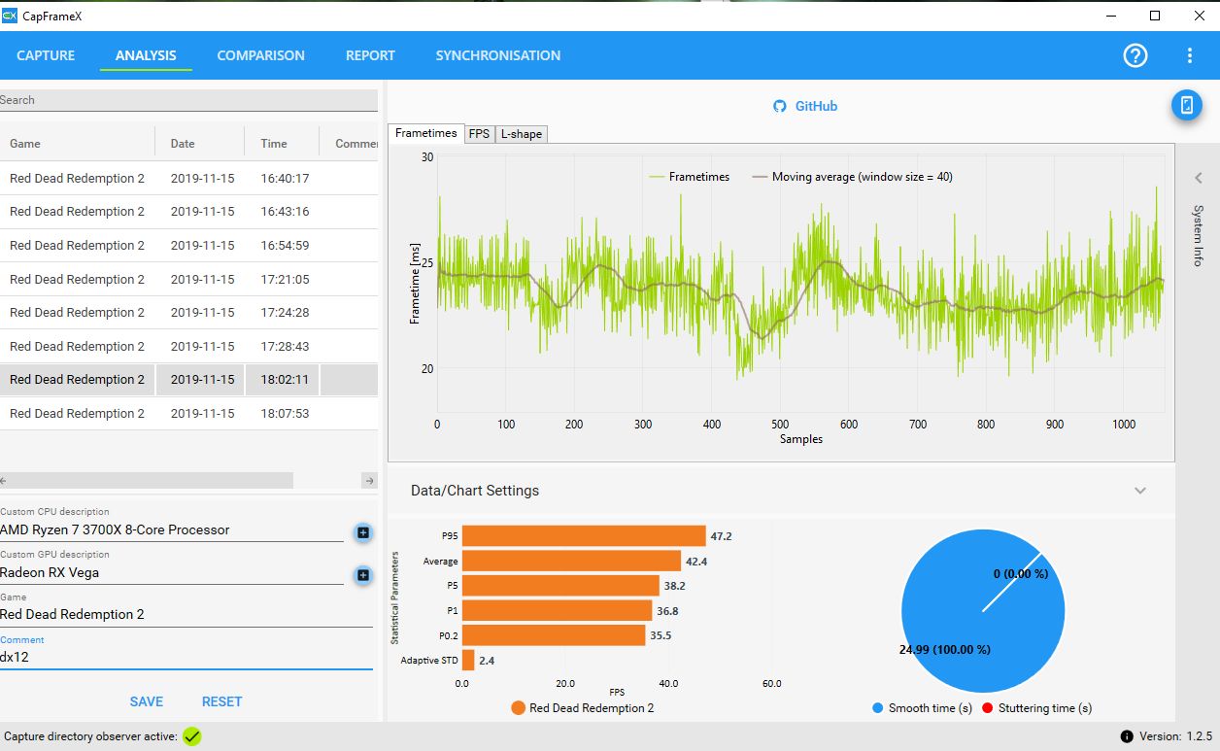Click the Game name field
The width and height of the screenshot is (1220, 751).
point(186,615)
